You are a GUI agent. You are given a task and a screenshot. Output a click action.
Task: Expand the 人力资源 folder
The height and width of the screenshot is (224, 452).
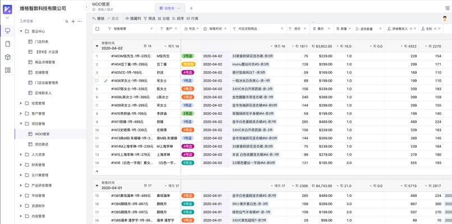(x=21, y=155)
